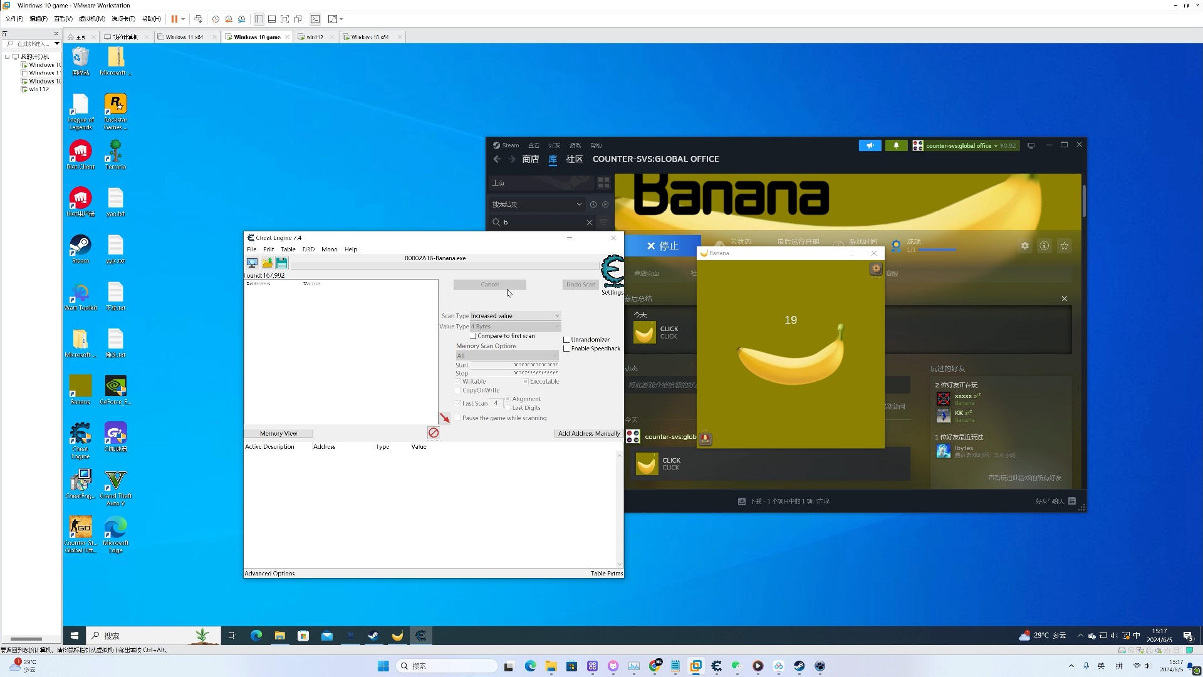Switch to the win112 VMware tab
The image size is (1203, 677).
pyautogui.click(x=315, y=37)
